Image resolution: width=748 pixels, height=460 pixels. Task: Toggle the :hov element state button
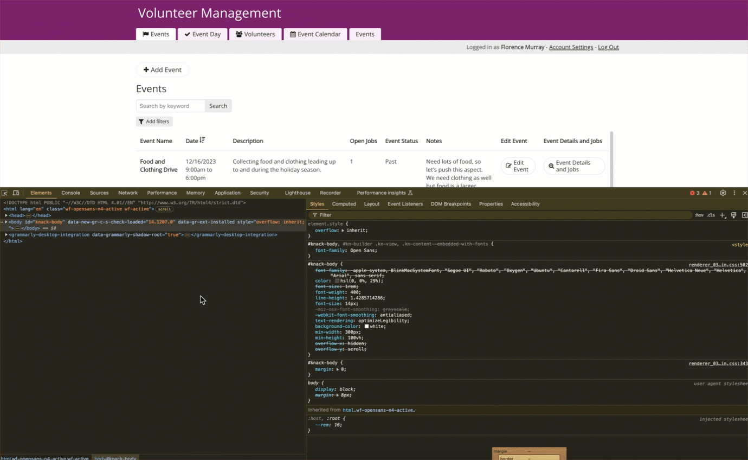coord(699,215)
